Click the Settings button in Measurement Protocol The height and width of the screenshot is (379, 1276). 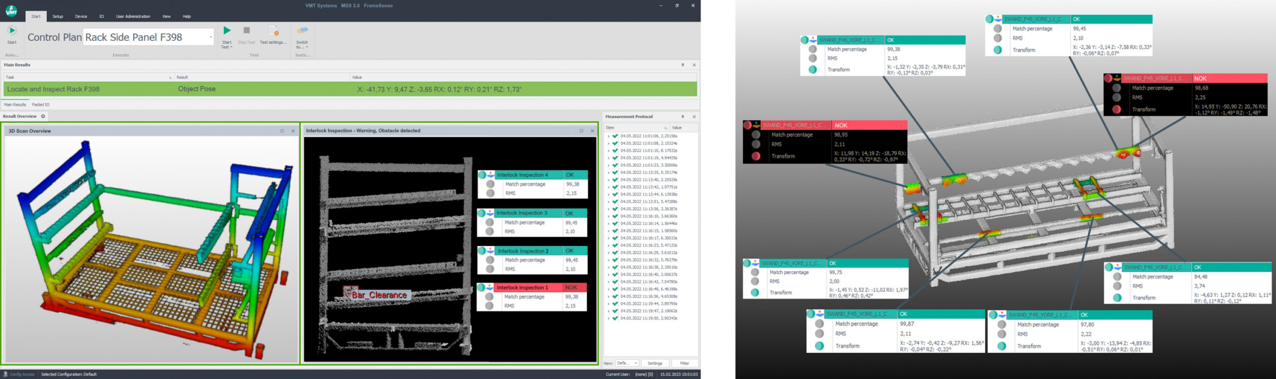(x=654, y=363)
